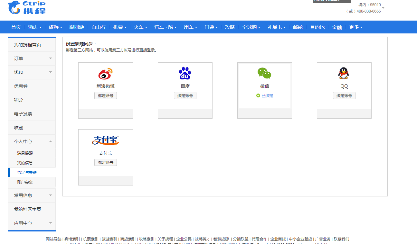
Task: Expand the hotline phone number dropdown arrow
Action: coord(383,8)
